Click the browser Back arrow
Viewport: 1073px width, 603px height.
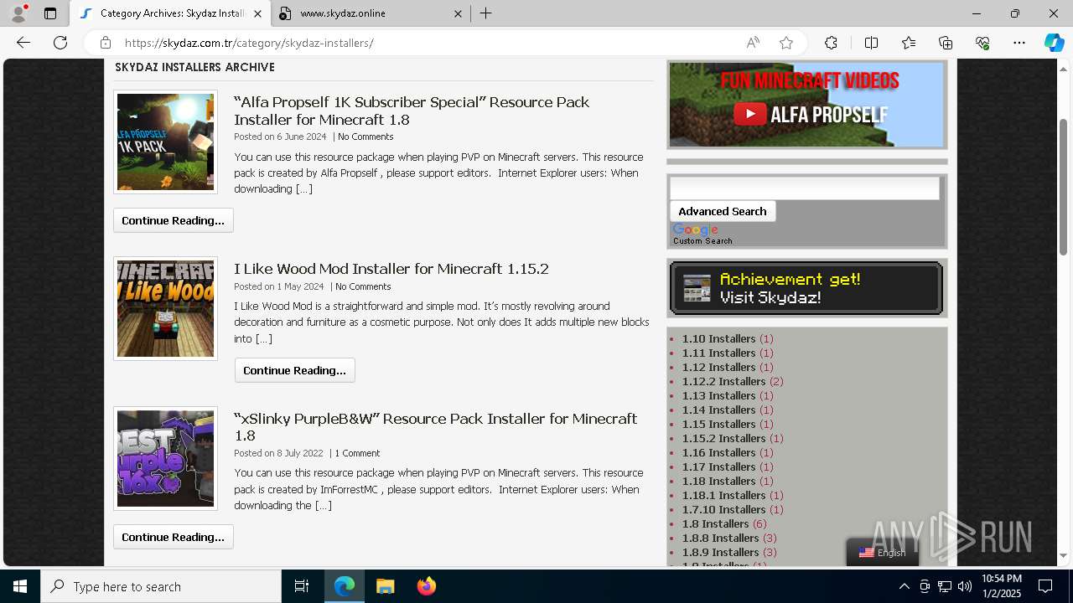pyautogui.click(x=23, y=43)
